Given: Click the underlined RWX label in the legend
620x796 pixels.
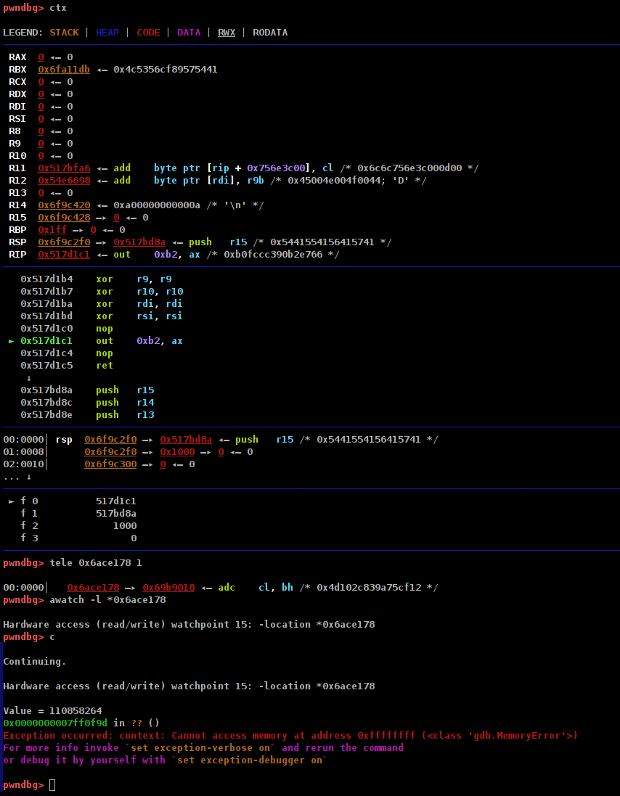Looking at the screenshot, I should (x=227, y=33).
